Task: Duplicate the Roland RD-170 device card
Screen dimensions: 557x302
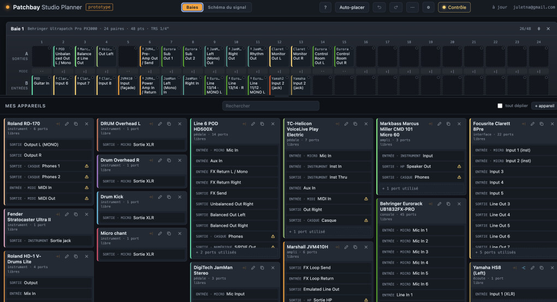Action: tap(76, 124)
